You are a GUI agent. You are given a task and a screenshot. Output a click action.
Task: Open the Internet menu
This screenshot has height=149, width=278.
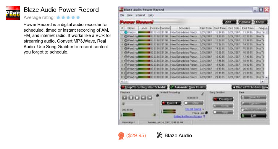point(140,15)
